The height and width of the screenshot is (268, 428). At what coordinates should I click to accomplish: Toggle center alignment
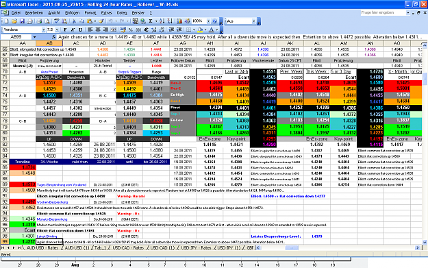pyautogui.click(x=98, y=29)
